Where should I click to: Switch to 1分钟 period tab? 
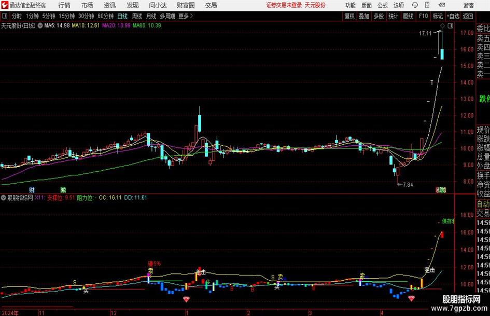click(x=32, y=16)
